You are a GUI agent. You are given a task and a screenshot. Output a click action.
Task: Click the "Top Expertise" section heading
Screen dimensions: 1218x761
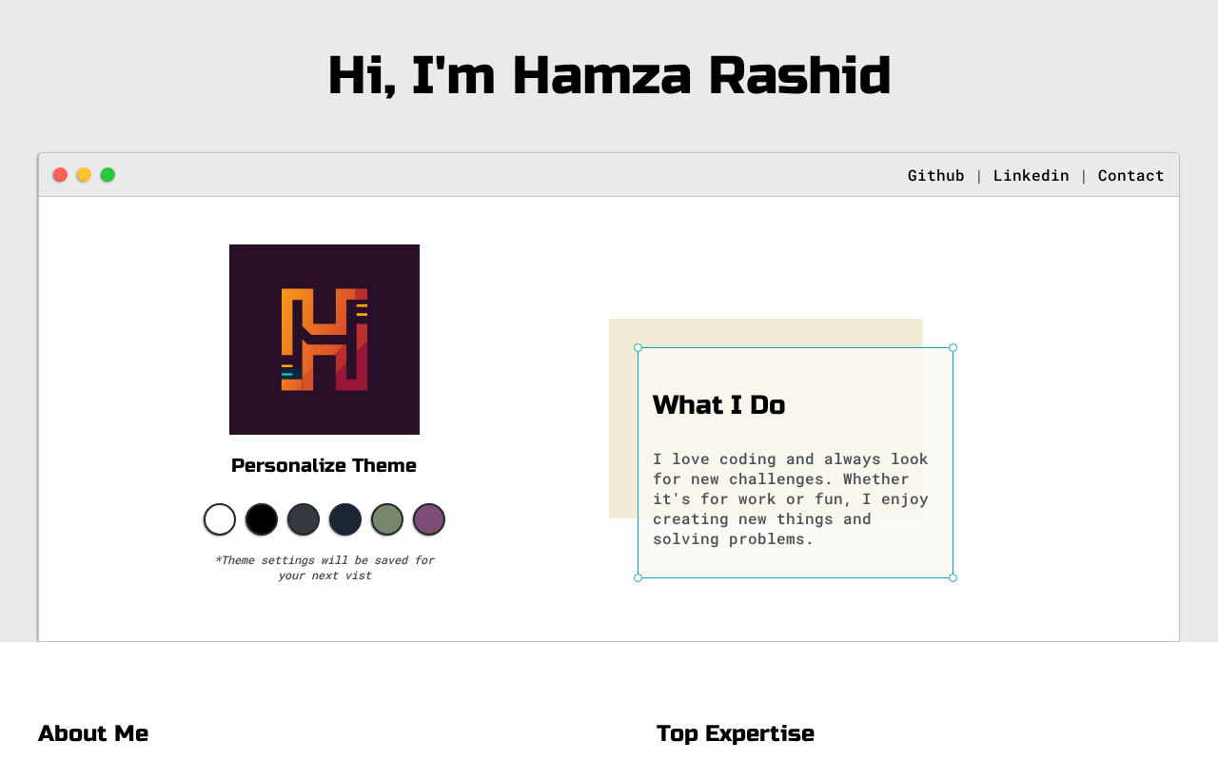(x=735, y=733)
